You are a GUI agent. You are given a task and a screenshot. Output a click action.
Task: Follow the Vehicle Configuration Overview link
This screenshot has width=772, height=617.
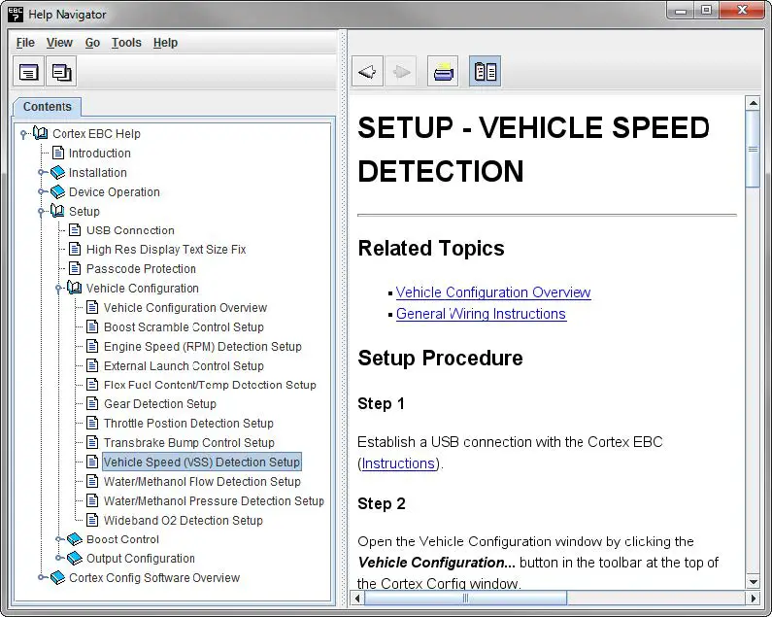point(493,292)
